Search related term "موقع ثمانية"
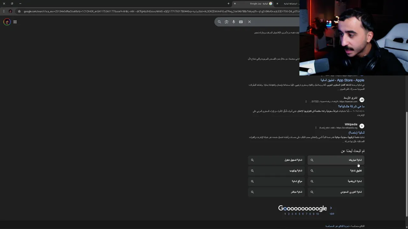This screenshot has width=408, height=229. click(276, 181)
